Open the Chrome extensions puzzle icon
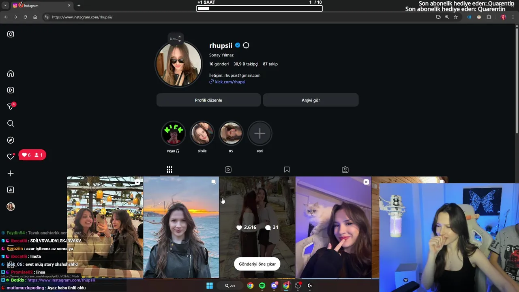Screen dimensions: 519x292 [489, 17]
